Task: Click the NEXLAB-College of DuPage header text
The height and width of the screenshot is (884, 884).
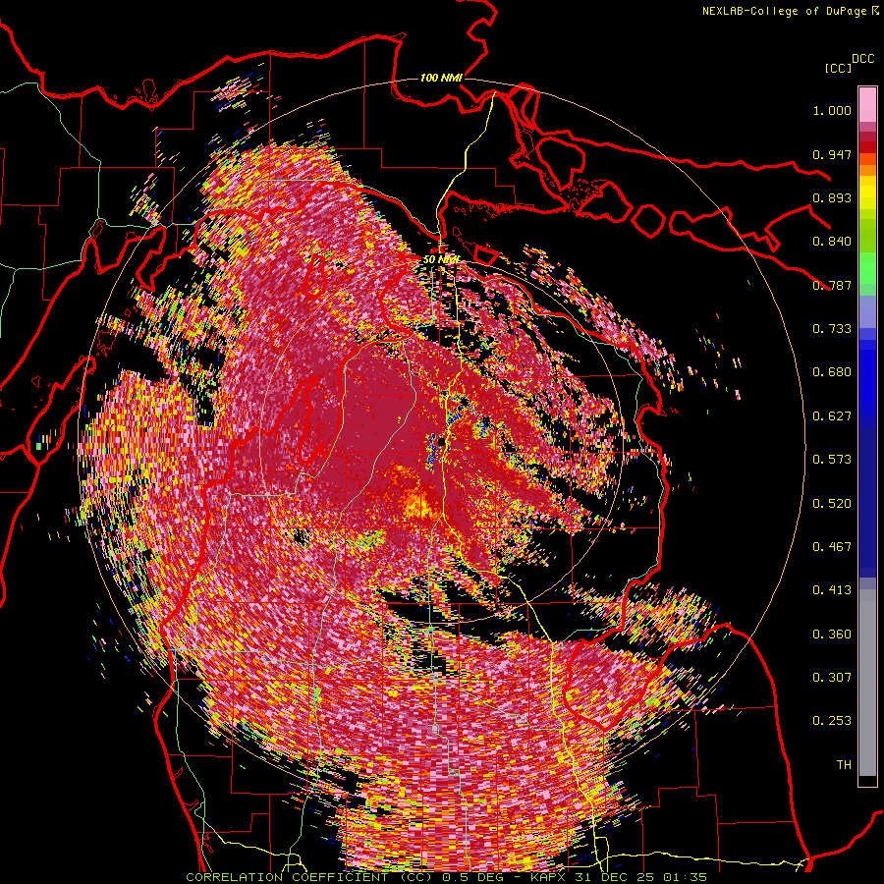Action: [x=785, y=11]
